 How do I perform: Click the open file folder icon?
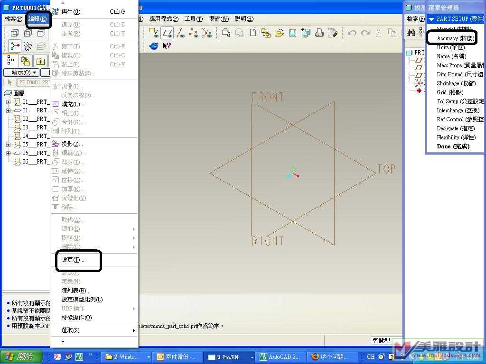279,33
